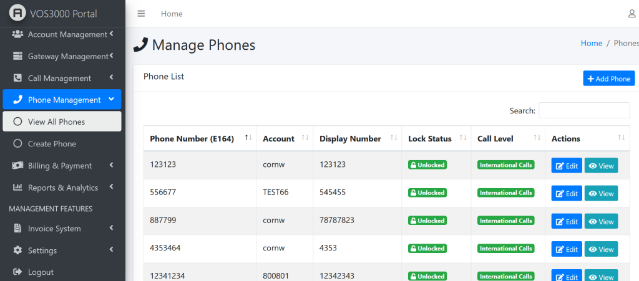This screenshot has height=281, width=639.
Task: Open View All Phones menu item
Action: pos(62,121)
